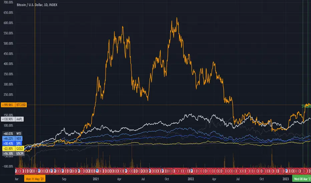Click the +30.43% value tag

tap(9, 143)
